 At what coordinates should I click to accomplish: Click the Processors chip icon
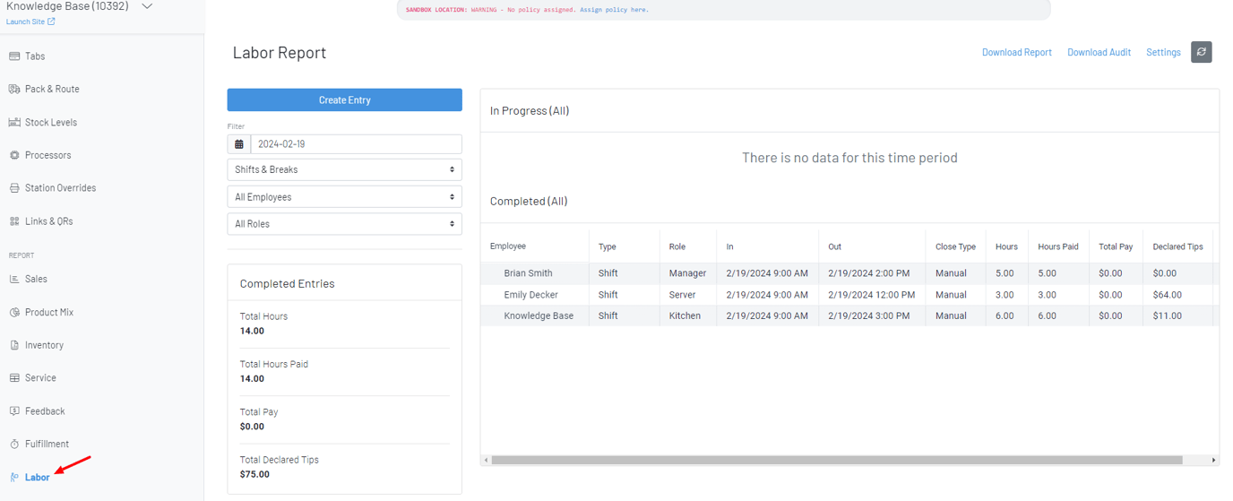14,155
